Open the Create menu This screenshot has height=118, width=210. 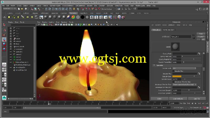tap(19, 6)
